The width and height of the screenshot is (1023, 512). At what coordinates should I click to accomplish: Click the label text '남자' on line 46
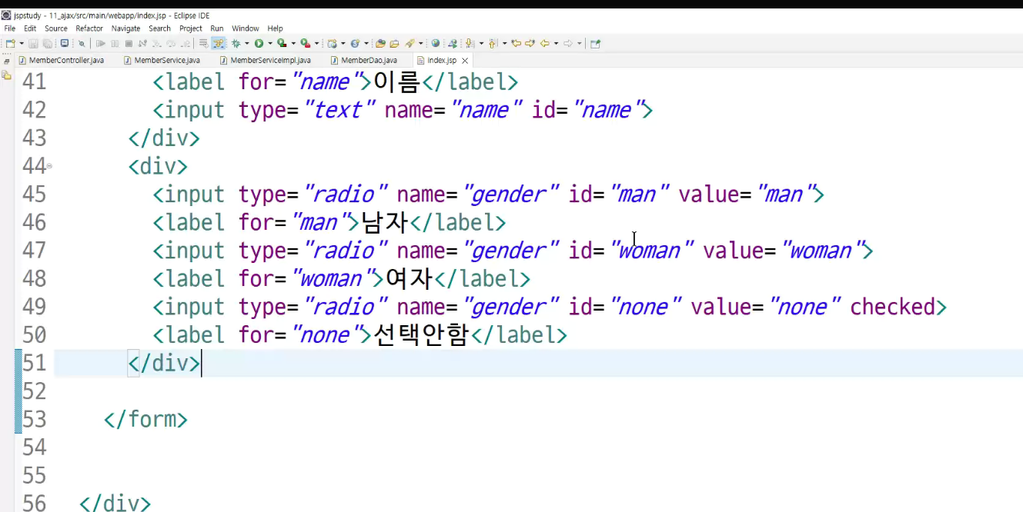tap(385, 223)
